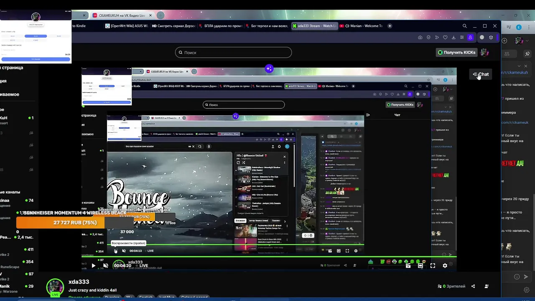
Task: Click the people icon in the VK chat panel
Action: tap(507, 54)
